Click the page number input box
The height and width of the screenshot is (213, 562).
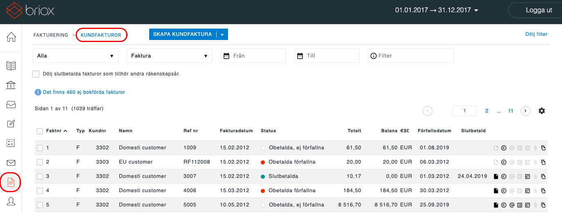(x=465, y=111)
